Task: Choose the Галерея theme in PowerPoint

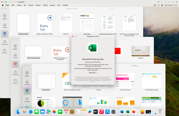Action: click(x=141, y=51)
